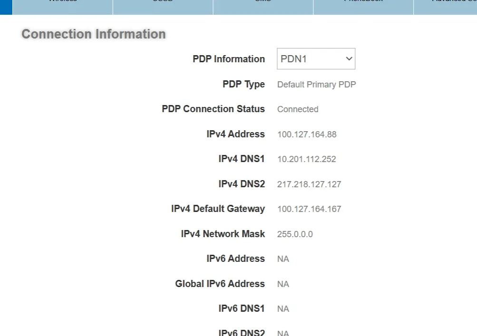Image resolution: width=477 pixels, height=336 pixels.
Task: Click the IPv4 DNS1 value 10.201.112.252
Action: 307,159
